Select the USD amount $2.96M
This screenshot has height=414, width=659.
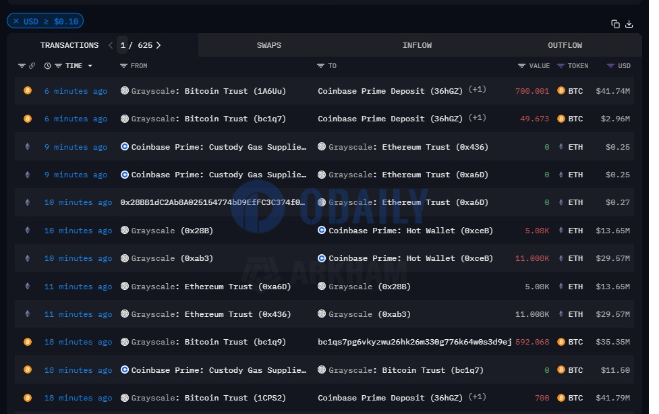tap(615, 119)
